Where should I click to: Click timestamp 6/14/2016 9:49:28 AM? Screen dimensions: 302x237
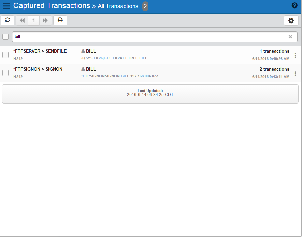[271, 59]
